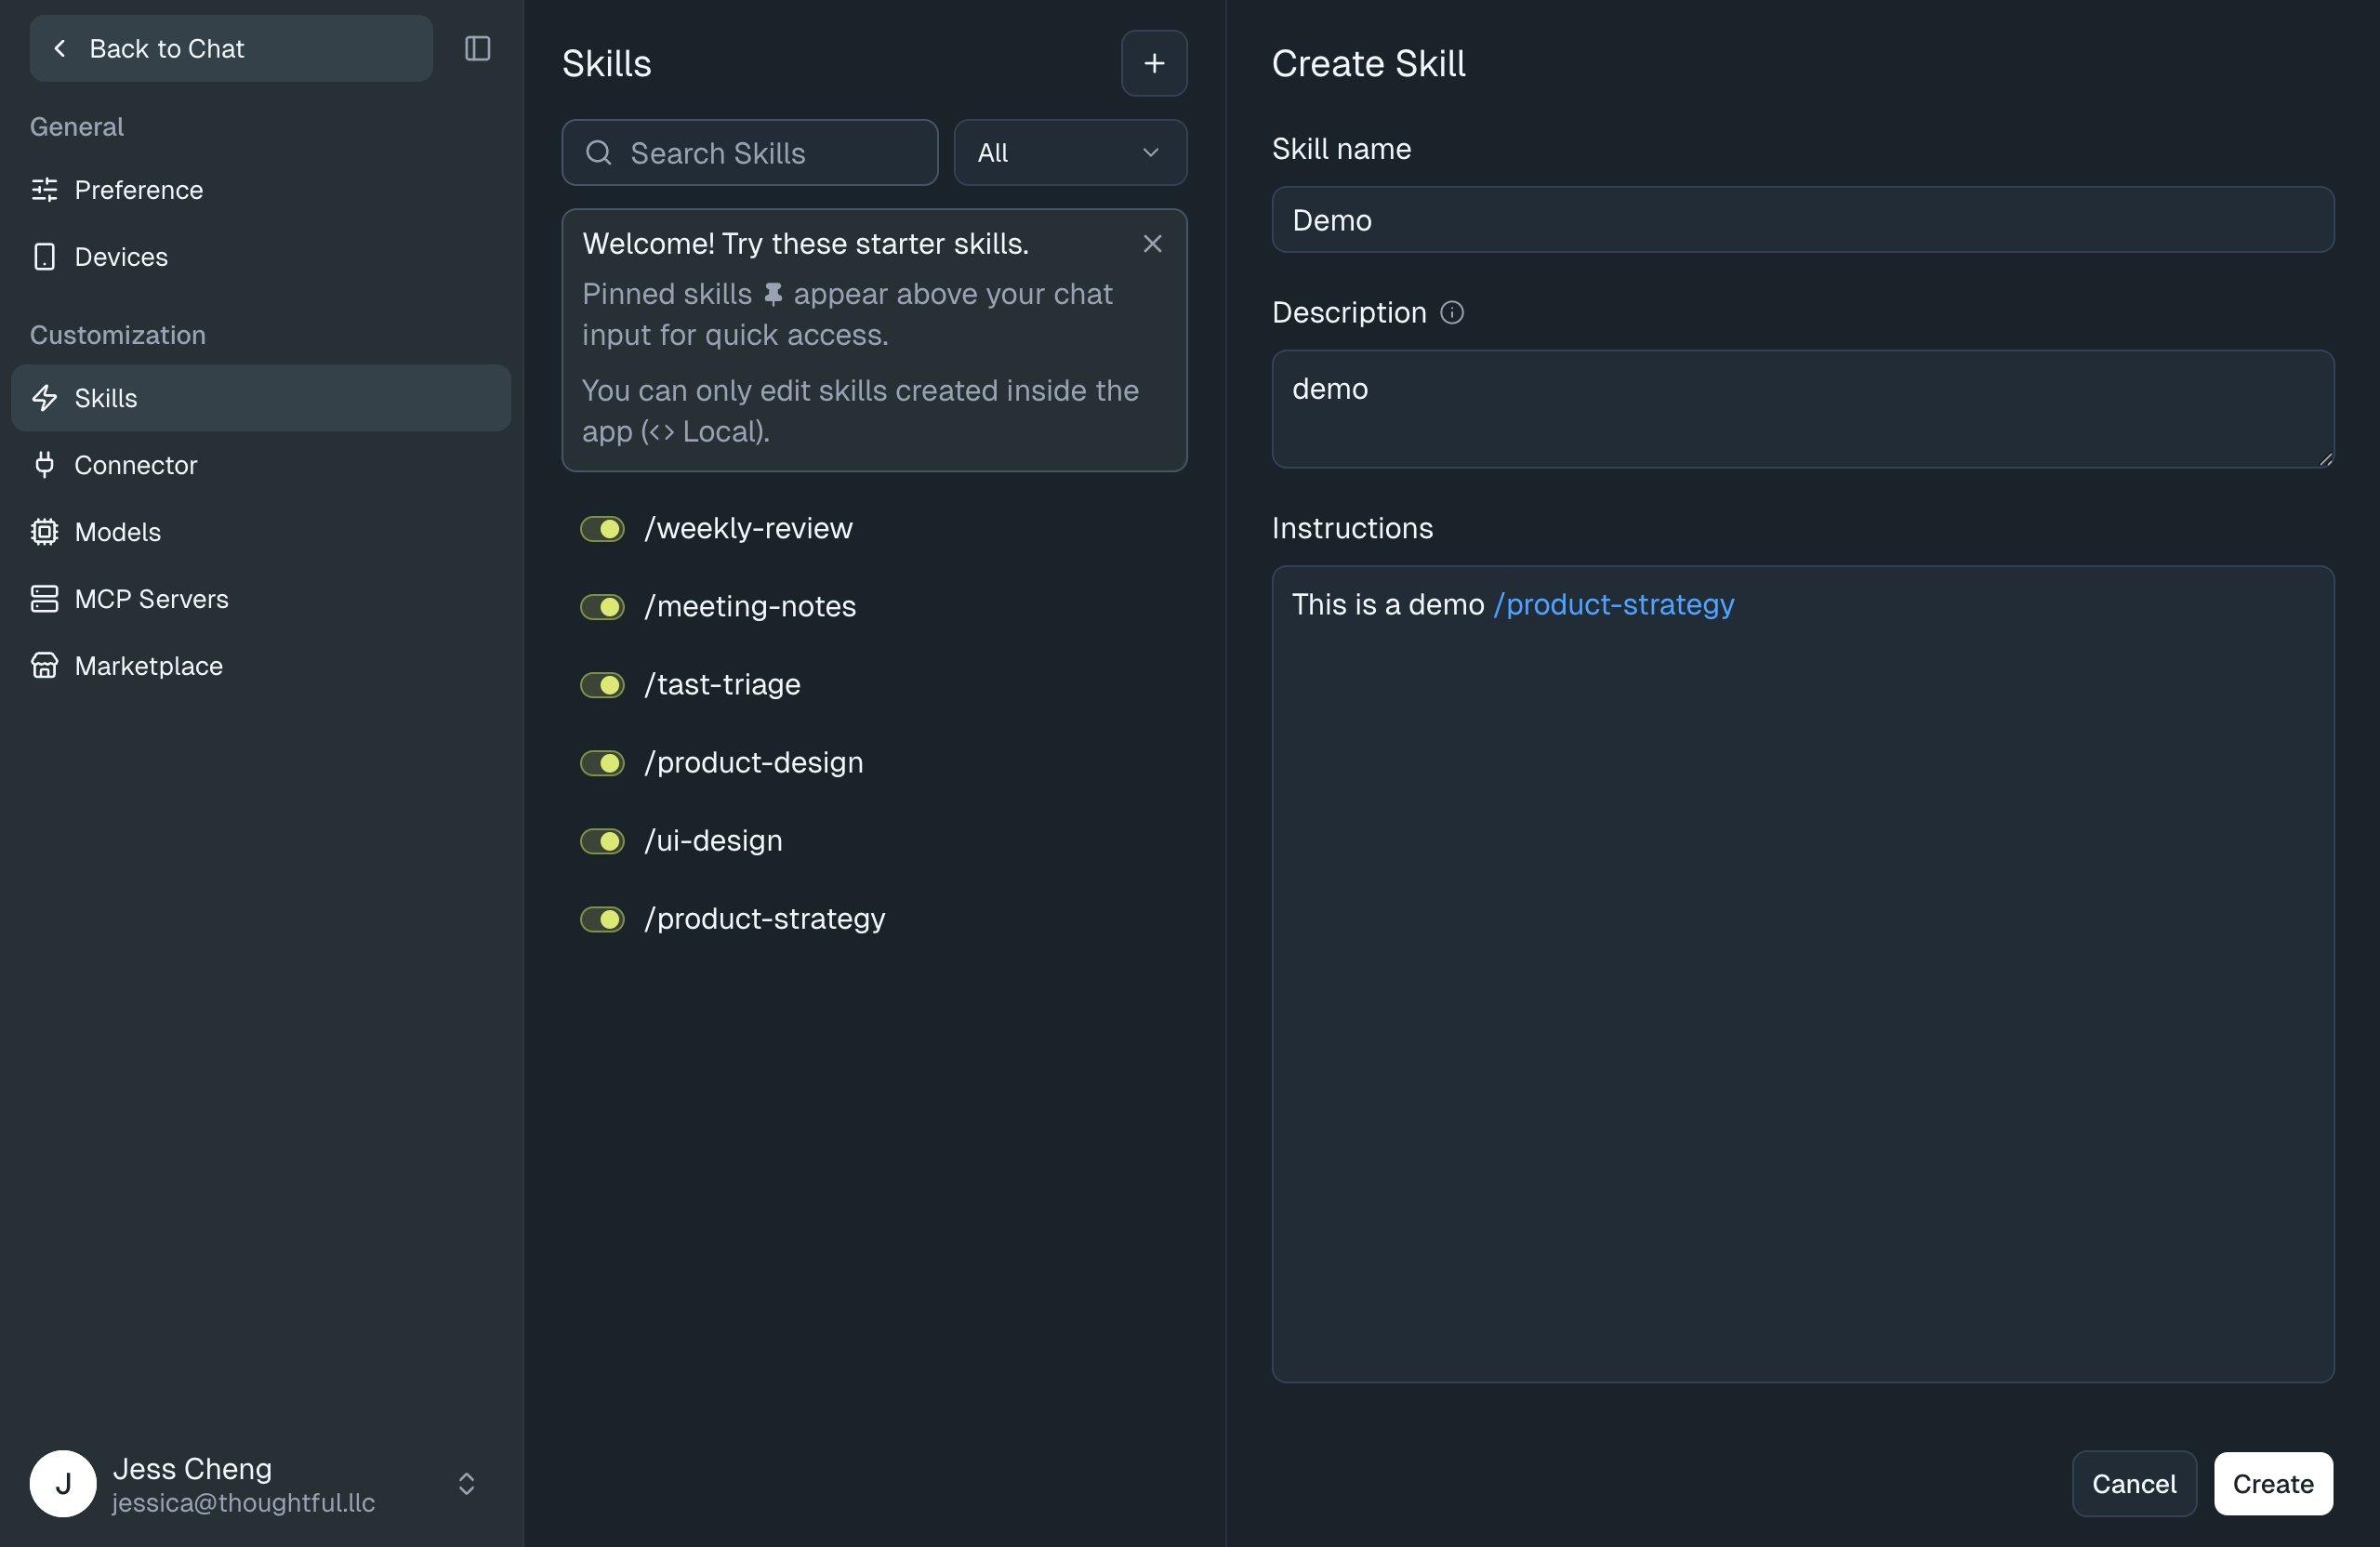Dismiss the welcome starter skills banner
2380x1547 pixels.
click(1152, 244)
